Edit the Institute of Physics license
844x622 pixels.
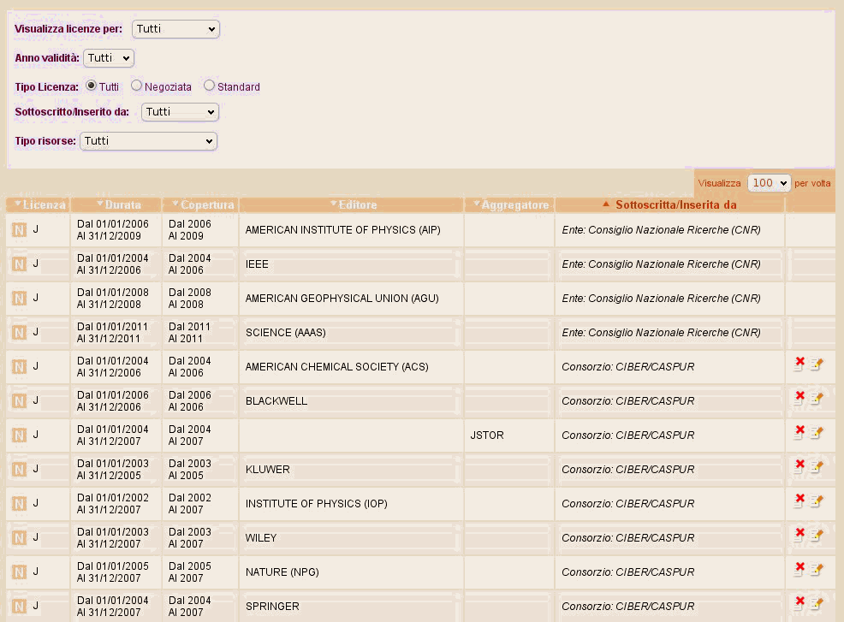(817, 501)
